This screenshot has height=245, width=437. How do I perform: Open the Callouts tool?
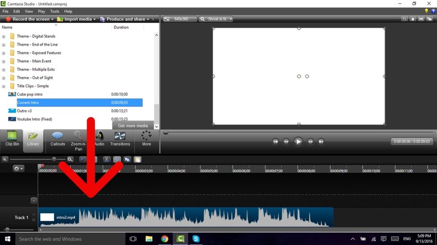point(58,138)
